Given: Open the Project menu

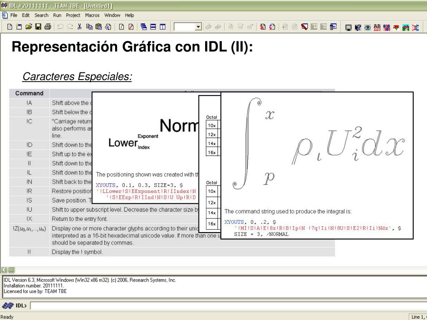Looking at the screenshot, I should (73, 15).
